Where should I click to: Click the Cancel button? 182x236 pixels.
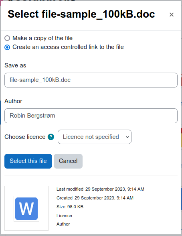pyautogui.click(x=68, y=161)
